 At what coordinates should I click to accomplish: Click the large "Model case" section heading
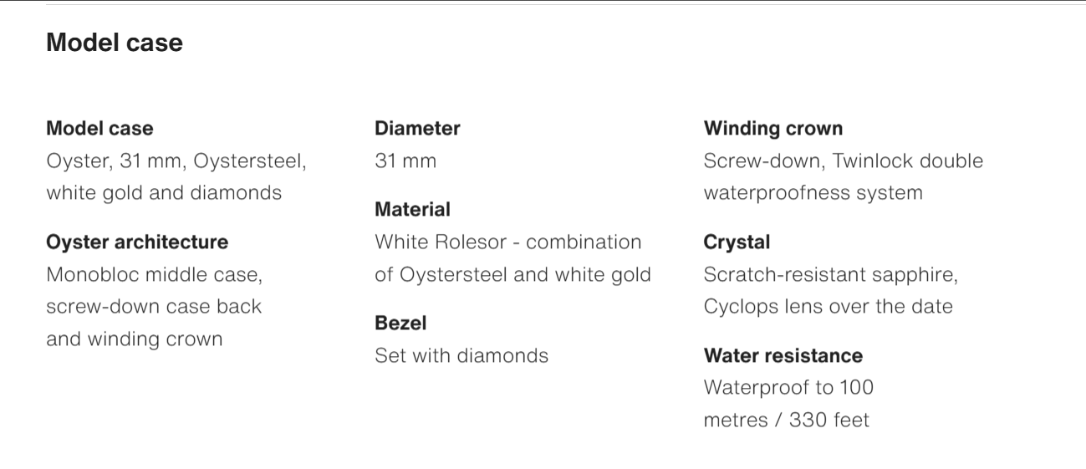coord(115,43)
